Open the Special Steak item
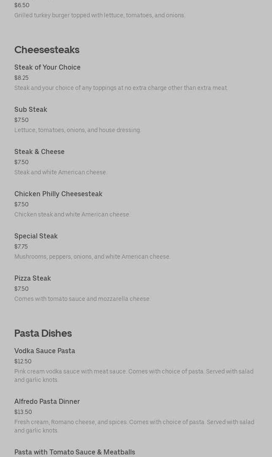 click(36, 236)
